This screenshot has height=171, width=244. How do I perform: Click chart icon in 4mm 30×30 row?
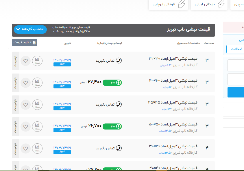tap(37, 149)
